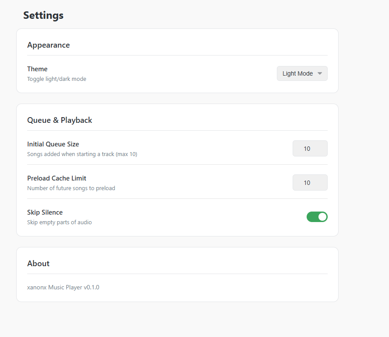Click the "Toggle light/dark mode" description text
Image resolution: width=389 pixels, height=337 pixels.
57,79
